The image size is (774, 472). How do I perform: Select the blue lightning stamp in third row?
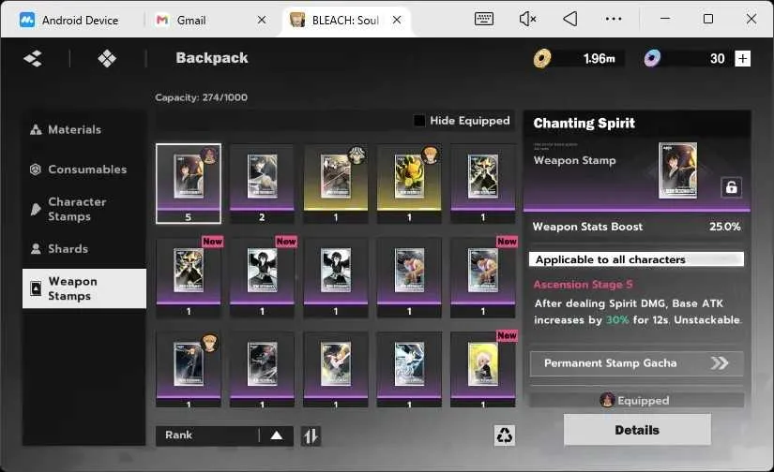tap(409, 369)
